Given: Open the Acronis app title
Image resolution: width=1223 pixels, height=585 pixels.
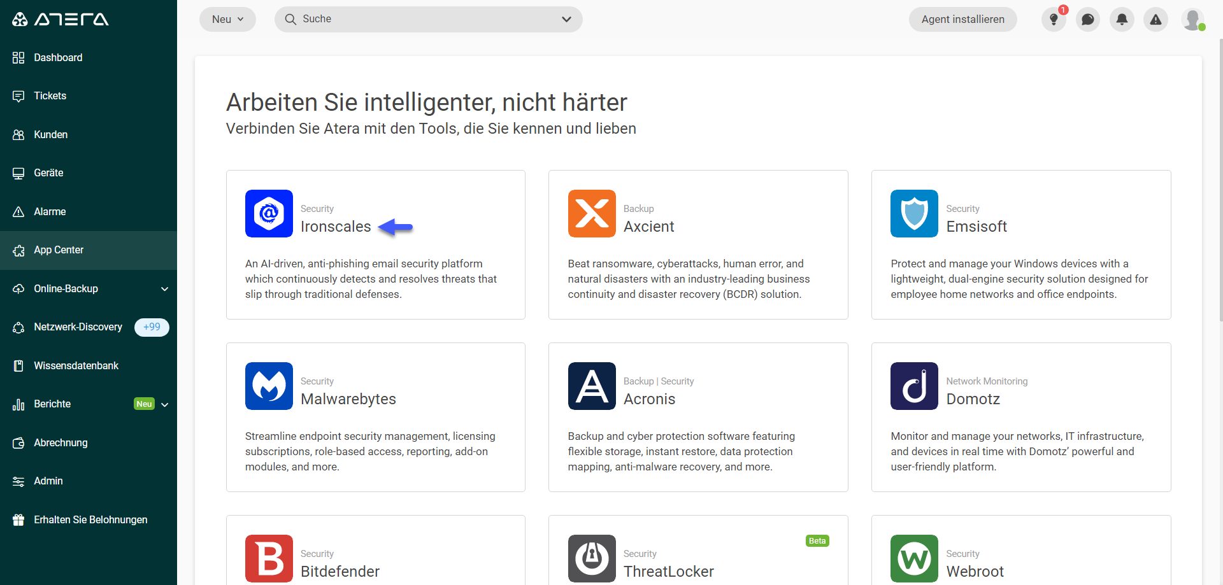Looking at the screenshot, I should 649,399.
